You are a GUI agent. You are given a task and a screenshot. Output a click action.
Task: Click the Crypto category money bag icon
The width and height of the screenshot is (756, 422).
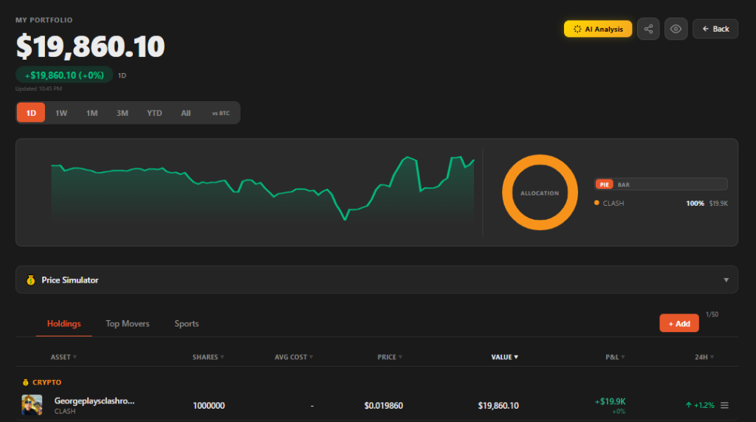click(27, 383)
